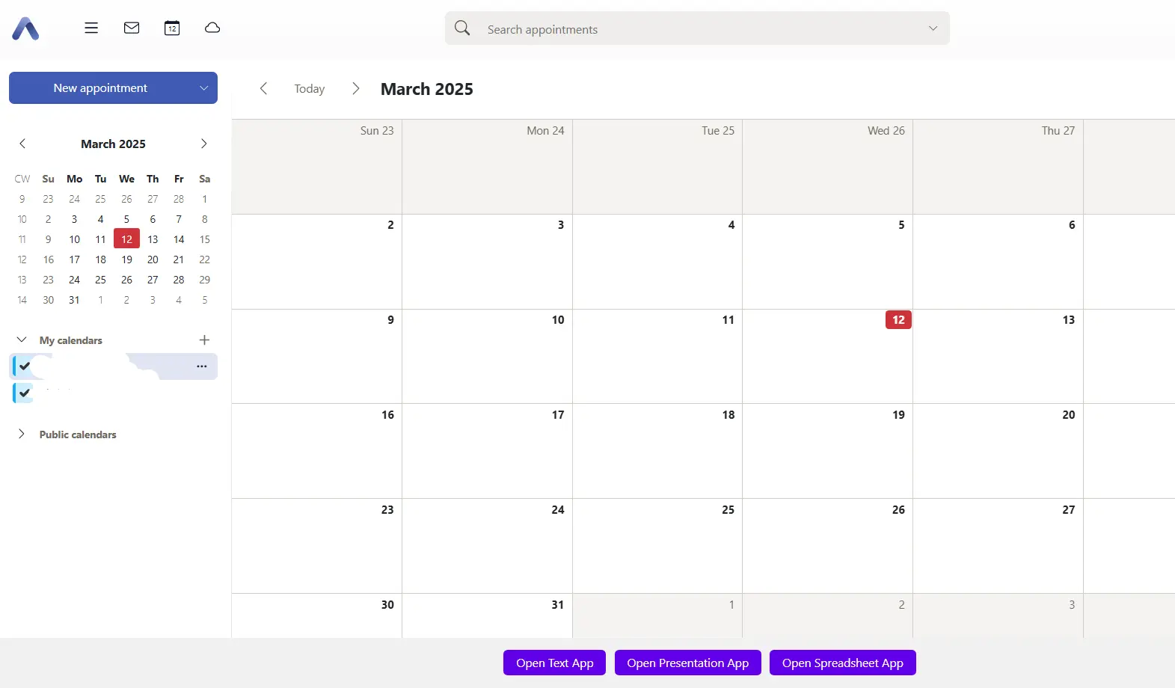1175x688 pixels.
Task: Click Open Text App button
Action: pos(554,663)
